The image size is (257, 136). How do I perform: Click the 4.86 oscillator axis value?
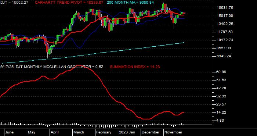click(x=221, y=121)
